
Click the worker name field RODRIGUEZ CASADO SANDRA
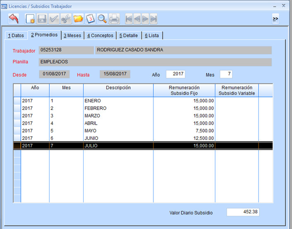pos(184,50)
